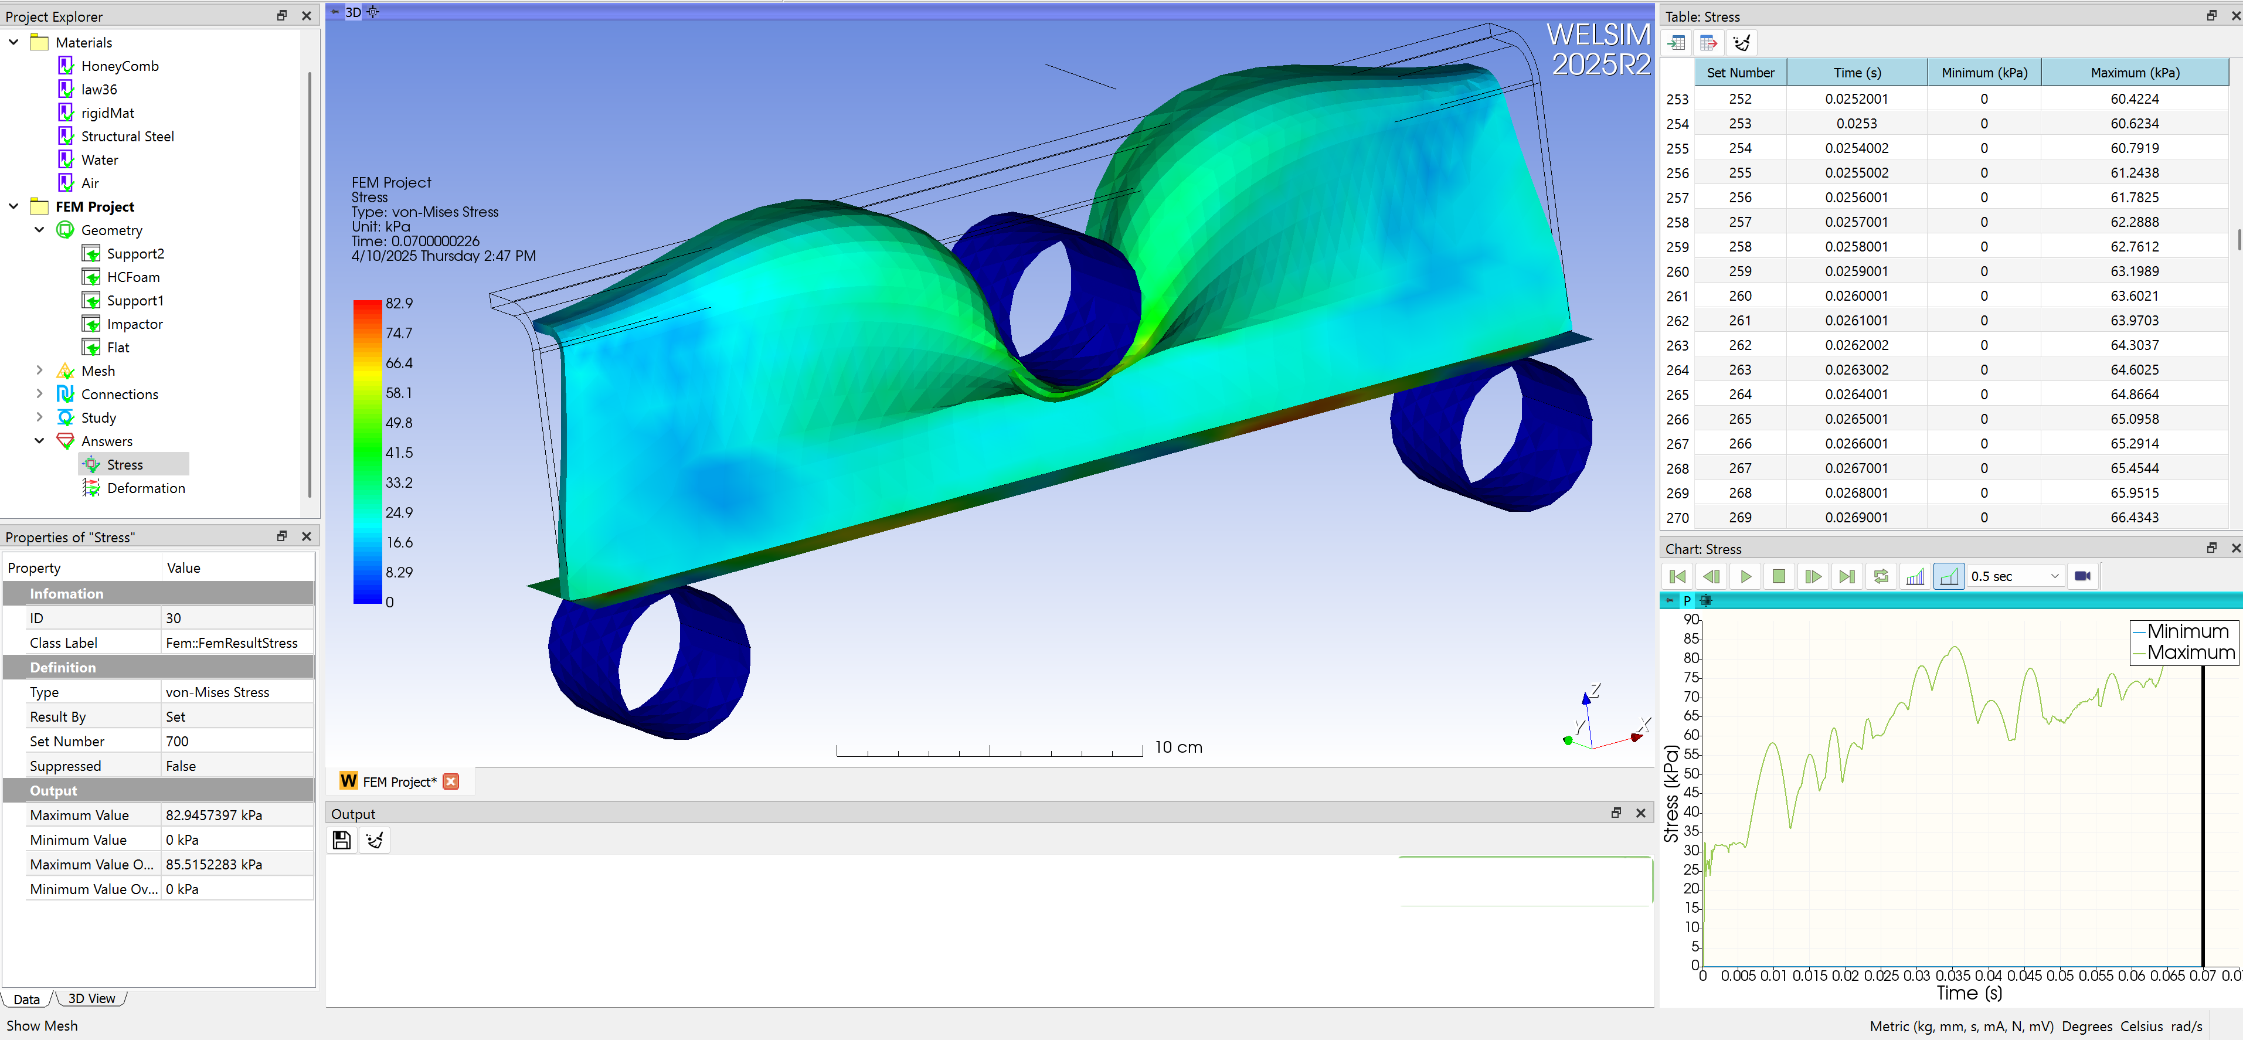Step back one frame in the Chart toolbar
The height and width of the screenshot is (1040, 2243).
point(1711,576)
